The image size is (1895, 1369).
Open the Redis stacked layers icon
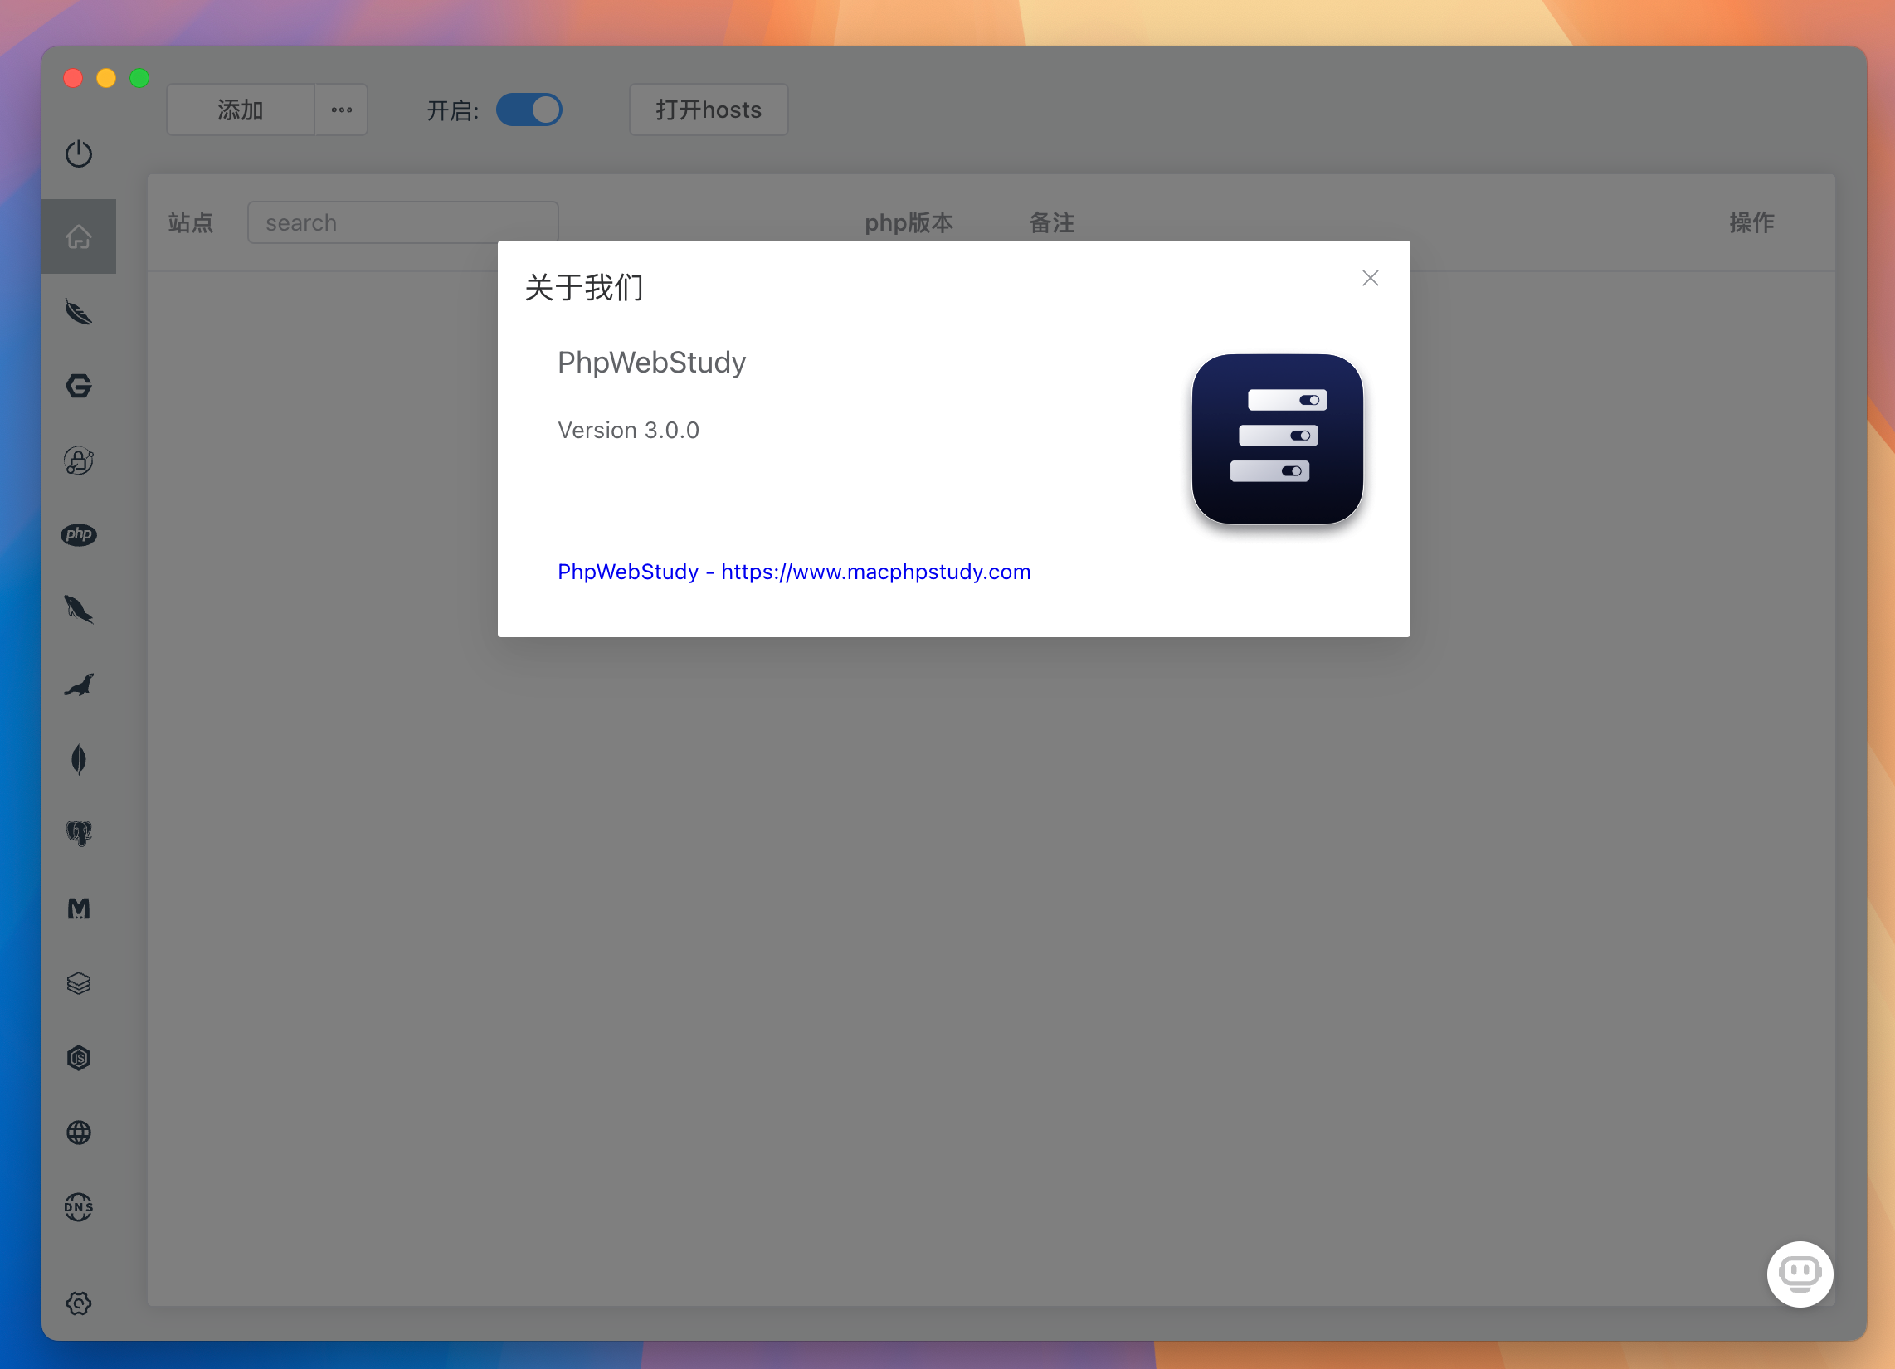click(79, 984)
